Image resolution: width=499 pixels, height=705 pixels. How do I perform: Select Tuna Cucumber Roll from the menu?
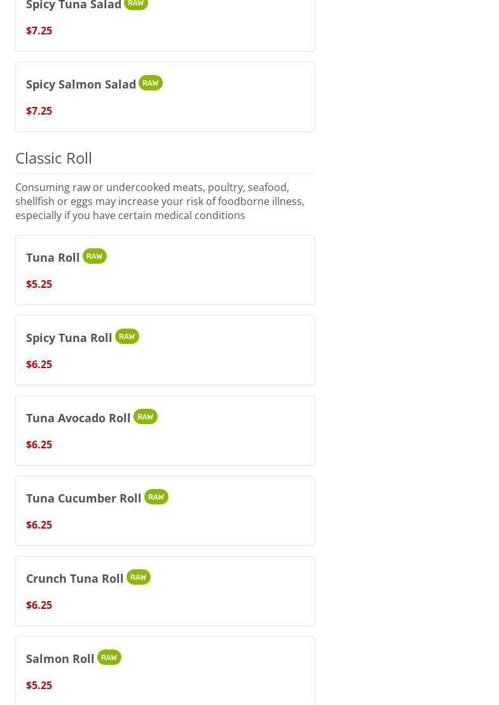[83, 498]
